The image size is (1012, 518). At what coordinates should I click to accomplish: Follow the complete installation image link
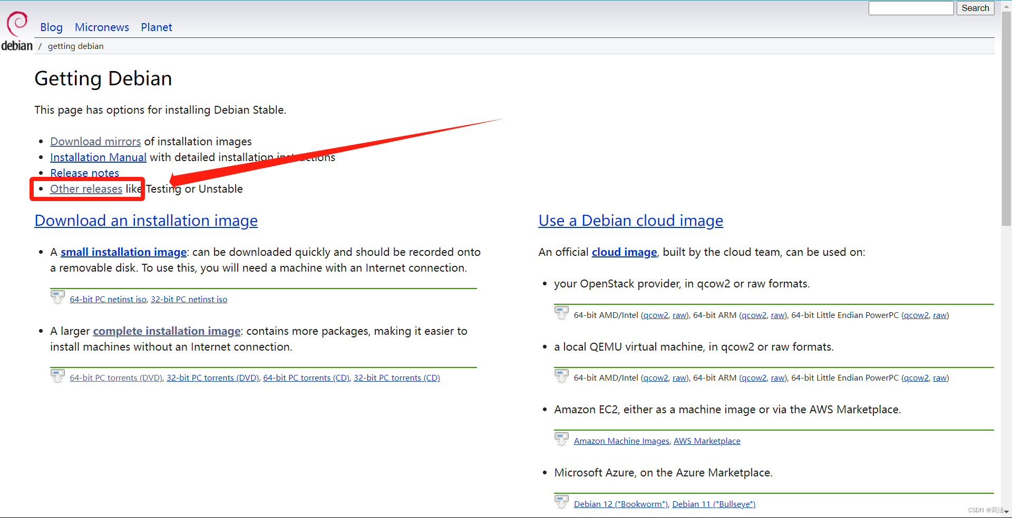pos(167,331)
